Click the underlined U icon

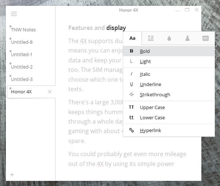coord(132,84)
